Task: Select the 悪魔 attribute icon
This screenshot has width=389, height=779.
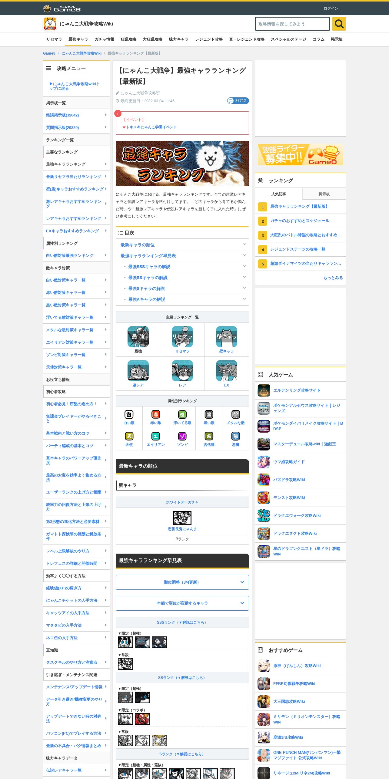Action: point(236,436)
